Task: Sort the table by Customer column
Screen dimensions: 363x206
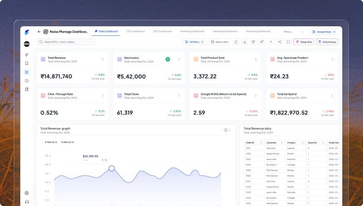Action: (x=282, y=143)
